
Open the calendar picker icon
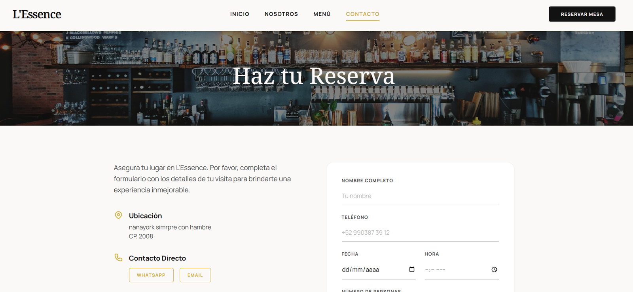coord(412,269)
